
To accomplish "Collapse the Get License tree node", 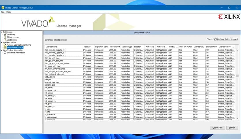I will [1, 32].
